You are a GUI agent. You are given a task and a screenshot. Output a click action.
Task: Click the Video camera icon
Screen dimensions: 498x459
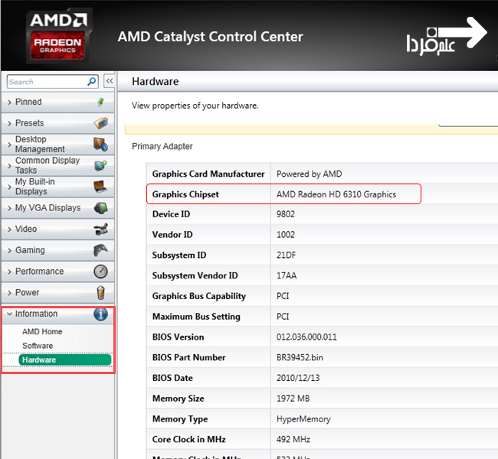click(x=100, y=229)
